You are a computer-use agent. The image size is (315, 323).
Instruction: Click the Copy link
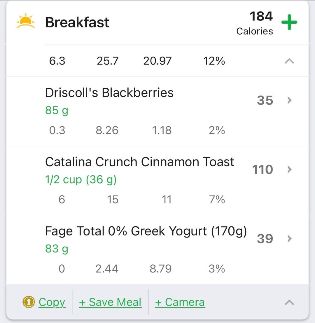(x=52, y=302)
